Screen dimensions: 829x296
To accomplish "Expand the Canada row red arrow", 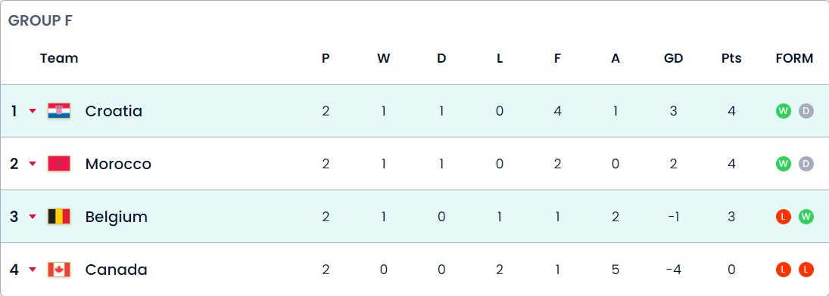I will pos(33,270).
